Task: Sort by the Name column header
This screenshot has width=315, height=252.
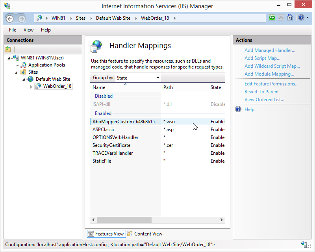Action: [x=126, y=87]
